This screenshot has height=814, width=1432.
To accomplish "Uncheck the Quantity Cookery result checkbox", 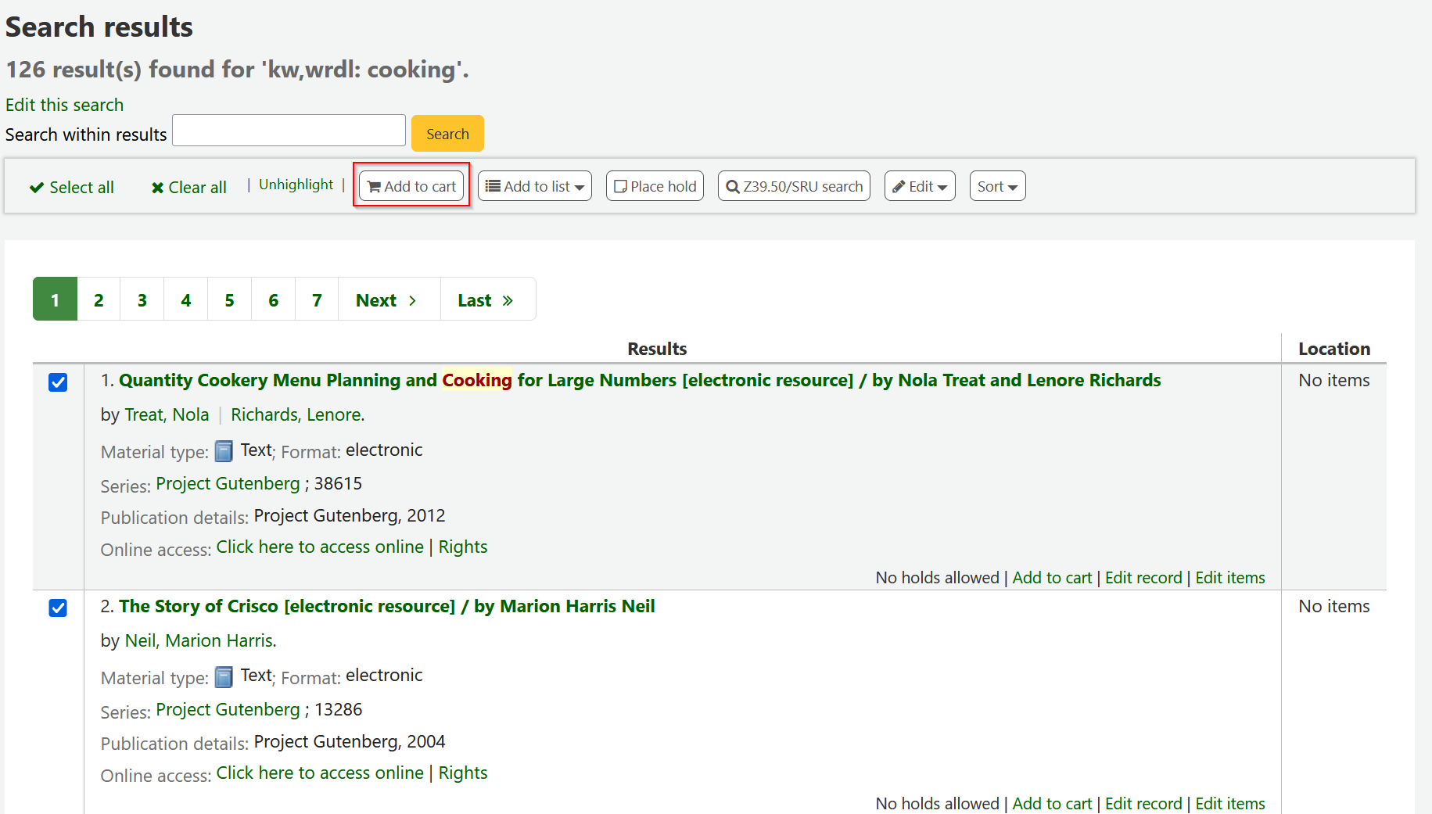I will tap(58, 383).
